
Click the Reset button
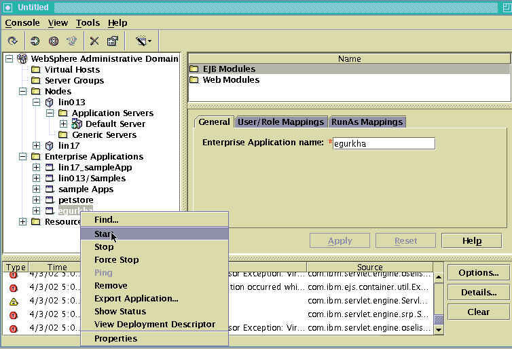tap(405, 240)
